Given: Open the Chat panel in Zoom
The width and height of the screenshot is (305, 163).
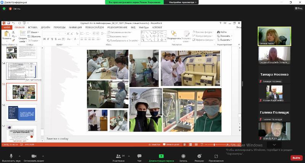Looking at the screenshot, I should pos(139,157).
